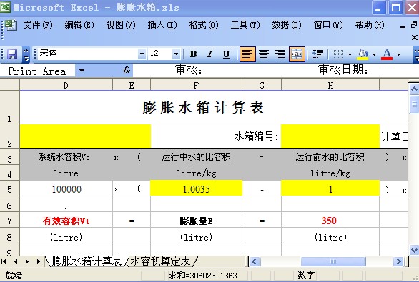
Task: Expand standard toolbar options chevron
Action: pyautogui.click(x=26, y=55)
